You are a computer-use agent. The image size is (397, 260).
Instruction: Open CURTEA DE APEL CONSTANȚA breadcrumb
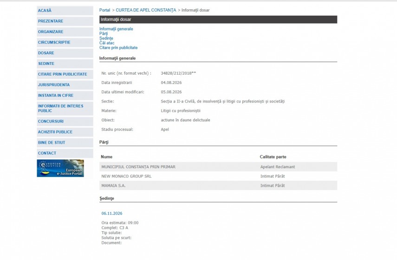(x=146, y=10)
